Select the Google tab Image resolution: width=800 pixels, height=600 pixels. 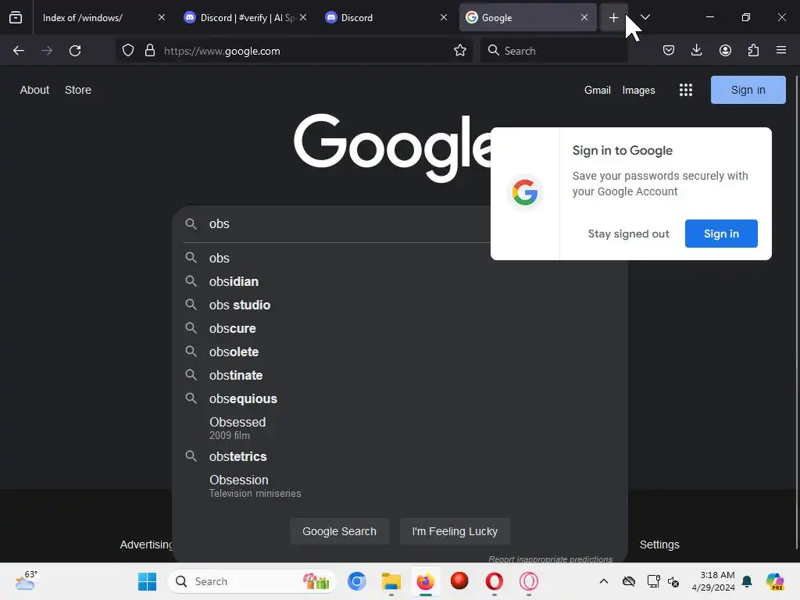(527, 18)
